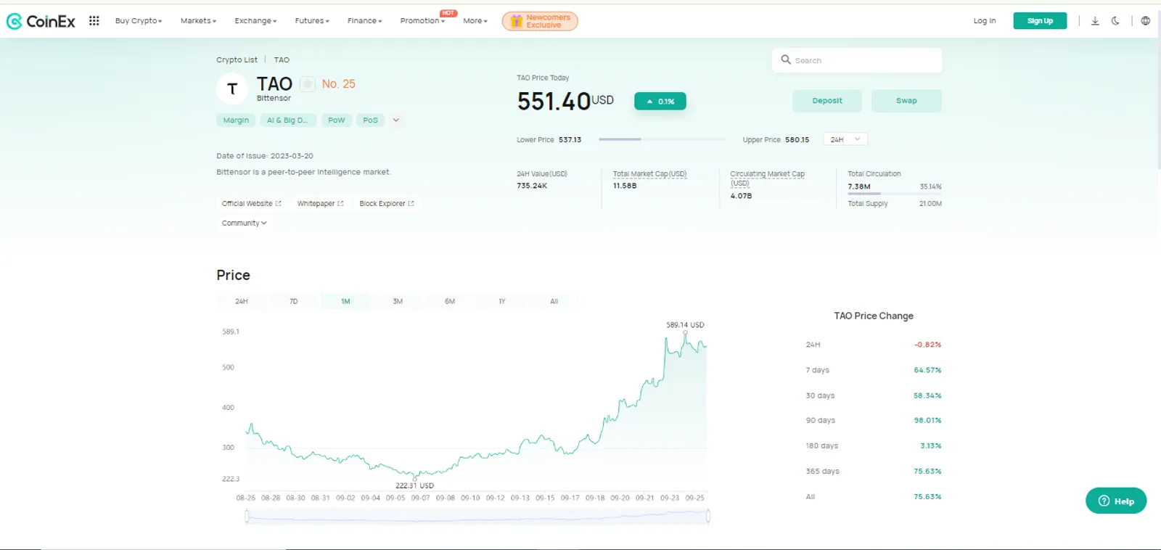Image resolution: width=1161 pixels, height=550 pixels.
Task: Click the chart range slider right handle
Action: [x=708, y=516]
